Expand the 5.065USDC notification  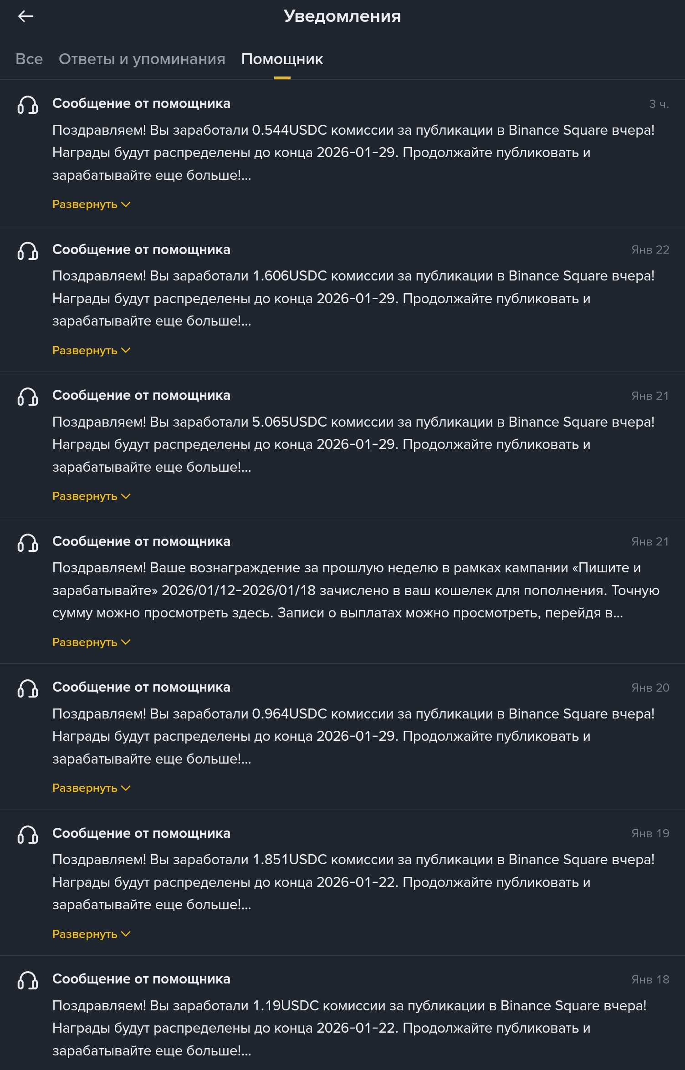91,496
